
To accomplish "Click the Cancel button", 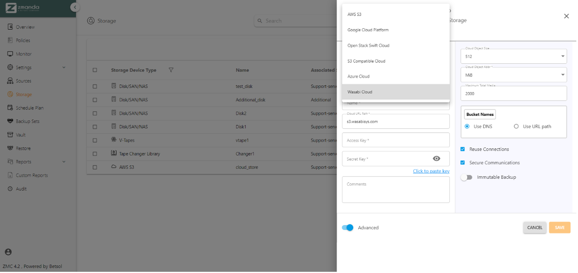I will pyautogui.click(x=535, y=228).
